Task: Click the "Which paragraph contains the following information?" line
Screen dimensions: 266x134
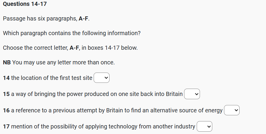Action: click(x=72, y=33)
